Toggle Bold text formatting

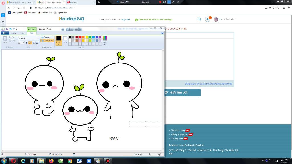[27, 43]
